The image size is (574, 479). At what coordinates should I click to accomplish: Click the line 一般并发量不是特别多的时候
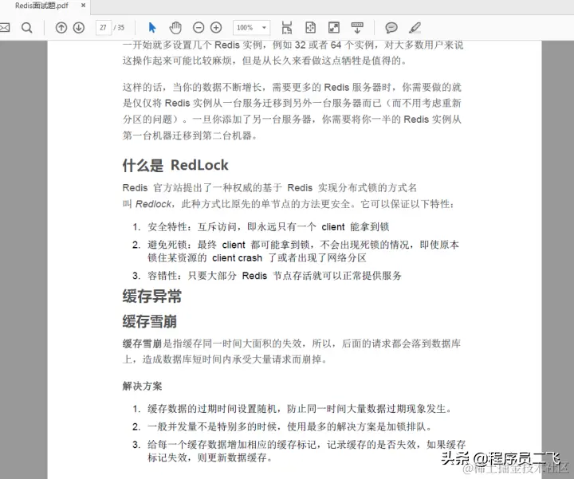coord(282,426)
